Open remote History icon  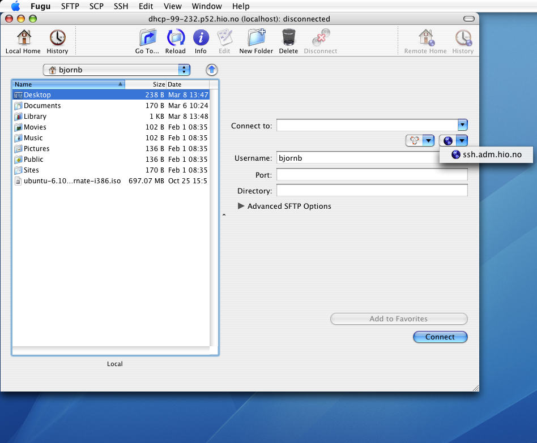coord(463,37)
